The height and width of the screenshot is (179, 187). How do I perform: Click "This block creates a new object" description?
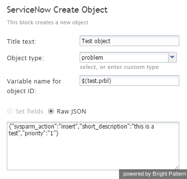48,22
